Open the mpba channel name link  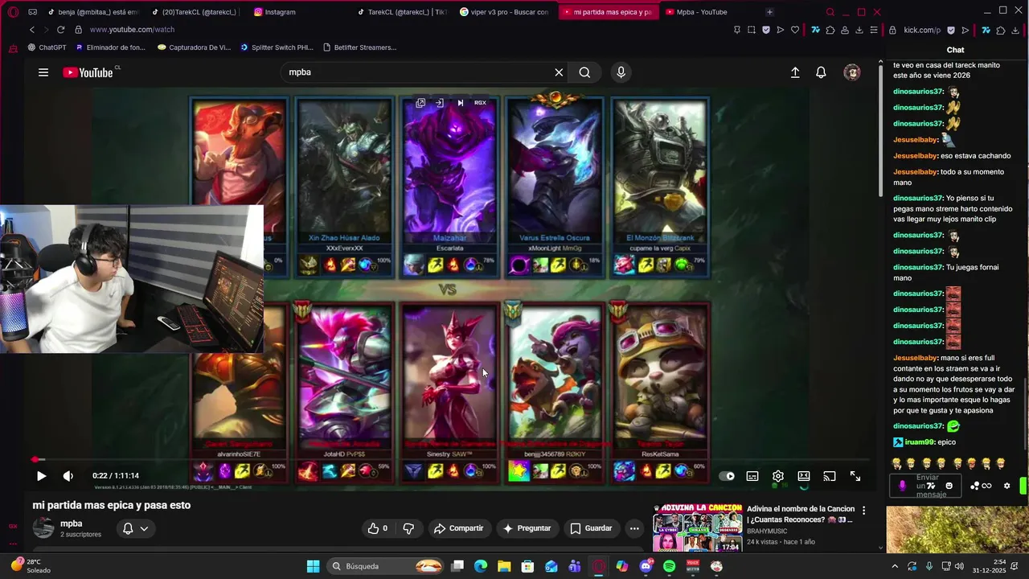point(72,524)
